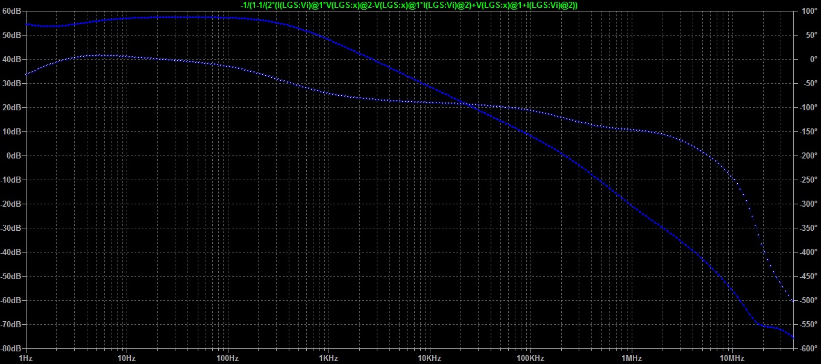Image resolution: width=821 pixels, height=364 pixels.
Task: Click the 1MHz label on the frequency axis
Action: pos(632,358)
